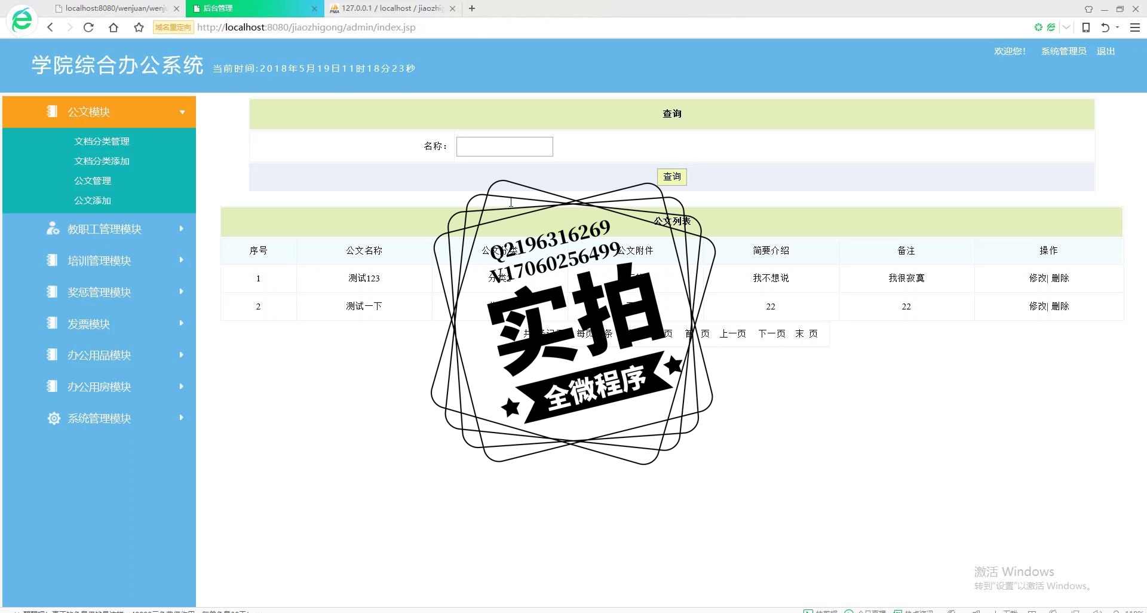This screenshot has width=1147, height=613.
Task: Click 退出 to log out
Action: (1106, 51)
